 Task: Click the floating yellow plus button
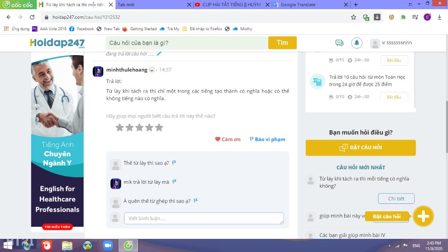tap(423, 216)
